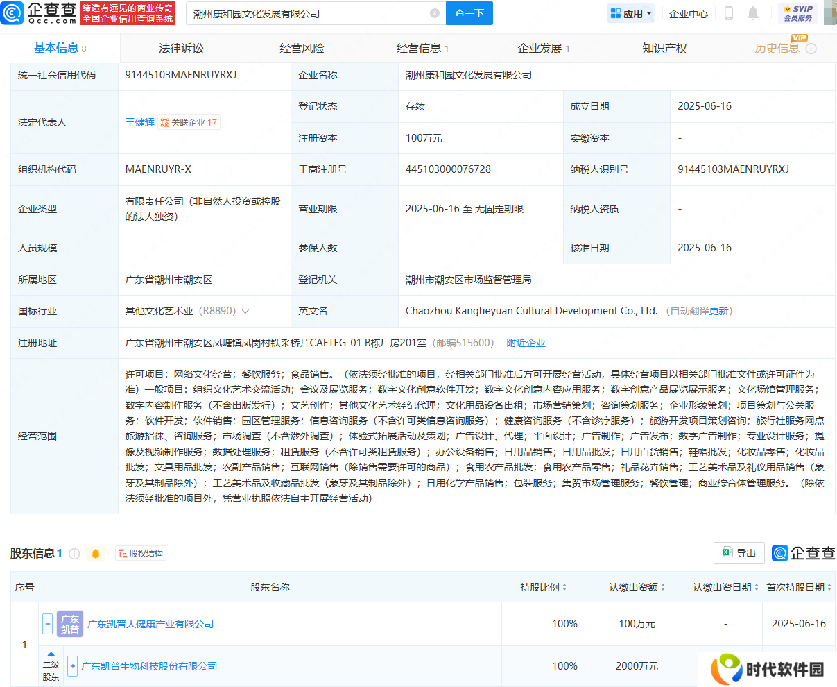837x687 pixels.
Task: Expand 国标行业 R8890 chevron
Action: 245,312
